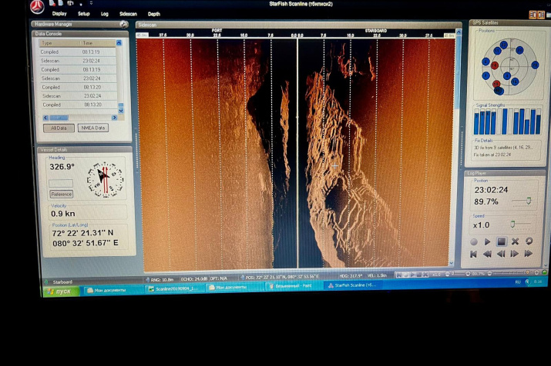
Task: Open the Display menu
Action: [59, 14]
